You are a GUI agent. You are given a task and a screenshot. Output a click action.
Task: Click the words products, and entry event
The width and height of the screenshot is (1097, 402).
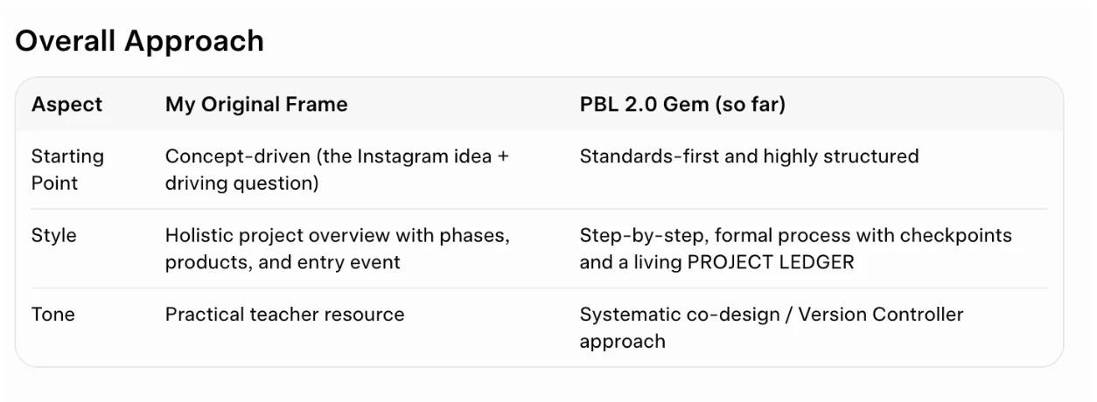point(283,262)
